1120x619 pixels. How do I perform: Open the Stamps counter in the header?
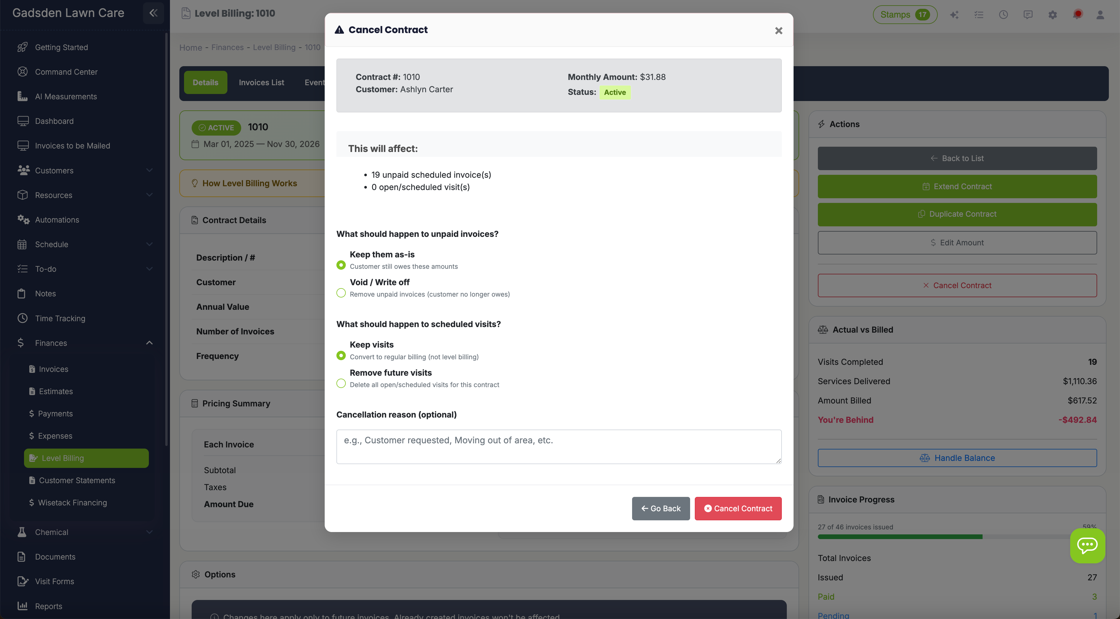click(x=904, y=14)
